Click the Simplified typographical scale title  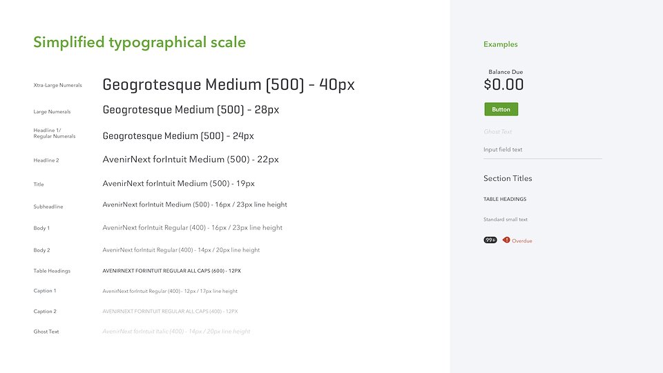click(x=140, y=43)
